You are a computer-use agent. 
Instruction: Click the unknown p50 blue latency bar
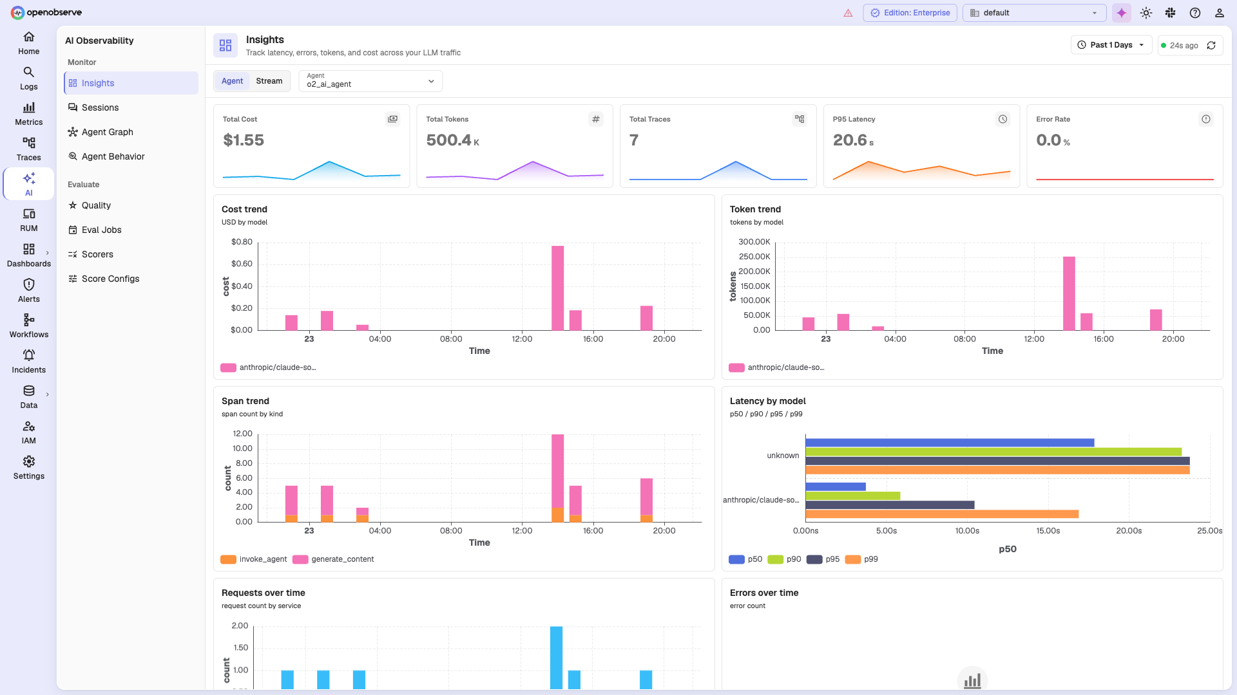tap(950, 443)
